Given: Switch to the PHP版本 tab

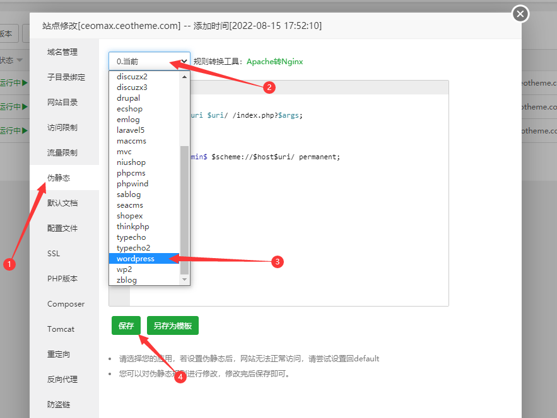Looking at the screenshot, I should pyautogui.click(x=63, y=278).
